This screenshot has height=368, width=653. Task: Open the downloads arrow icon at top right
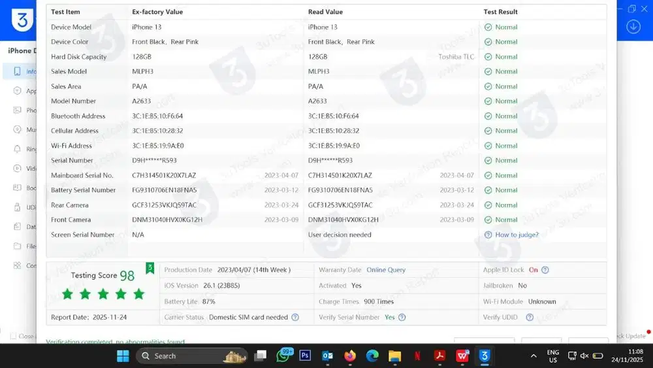click(x=633, y=27)
